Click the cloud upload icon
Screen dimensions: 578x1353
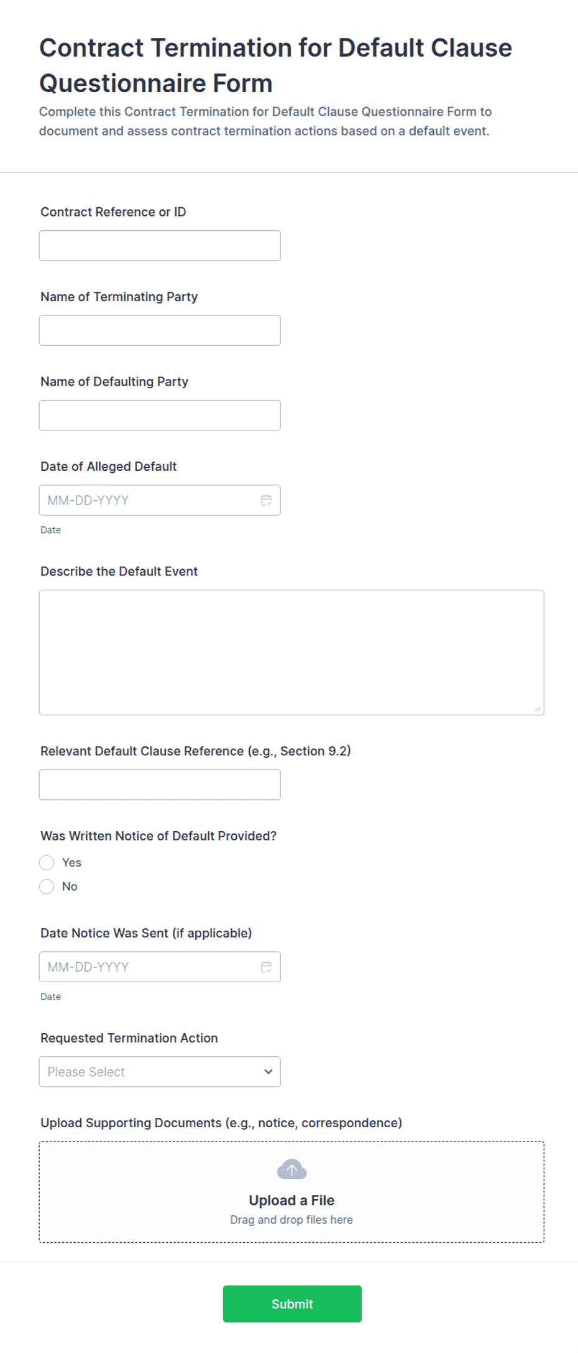(x=291, y=1169)
